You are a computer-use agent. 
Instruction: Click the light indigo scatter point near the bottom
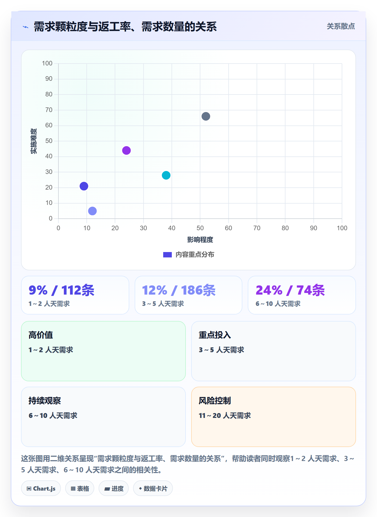92,211
